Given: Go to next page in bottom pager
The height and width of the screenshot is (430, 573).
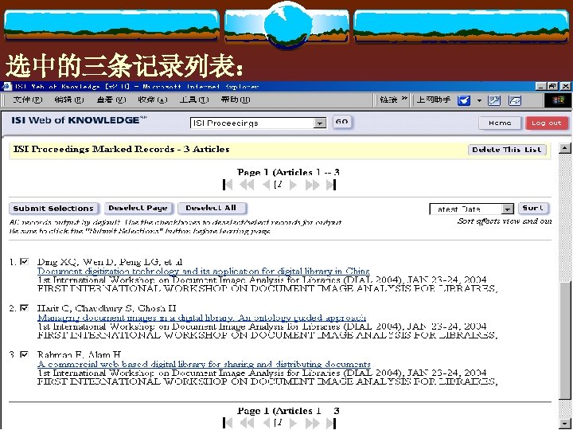Looking at the screenshot, I should (x=293, y=423).
